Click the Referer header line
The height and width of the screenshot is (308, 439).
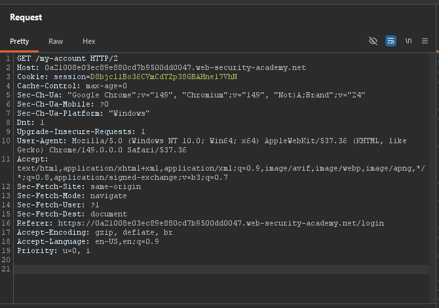coord(200,223)
